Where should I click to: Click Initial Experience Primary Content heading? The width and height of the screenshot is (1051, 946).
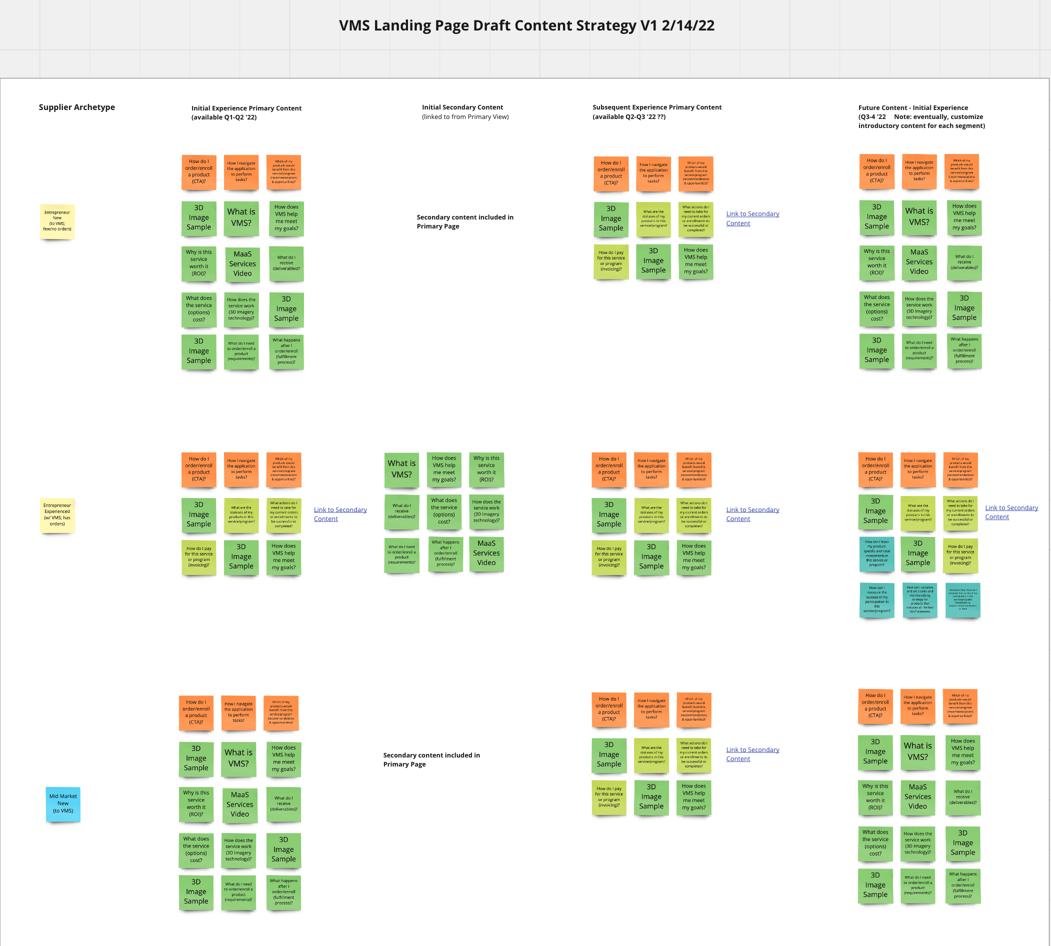pyautogui.click(x=246, y=108)
